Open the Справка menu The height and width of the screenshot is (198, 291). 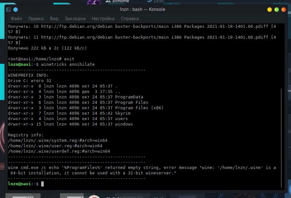point(130,19)
